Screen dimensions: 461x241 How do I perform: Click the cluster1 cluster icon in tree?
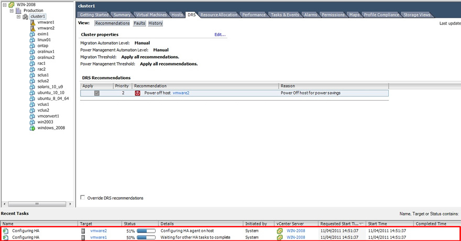click(x=25, y=16)
